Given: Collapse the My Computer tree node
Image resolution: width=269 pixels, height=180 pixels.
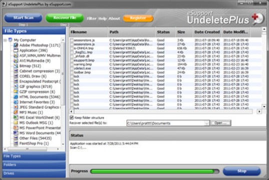Looking at the screenshot, I should [x=6, y=40].
